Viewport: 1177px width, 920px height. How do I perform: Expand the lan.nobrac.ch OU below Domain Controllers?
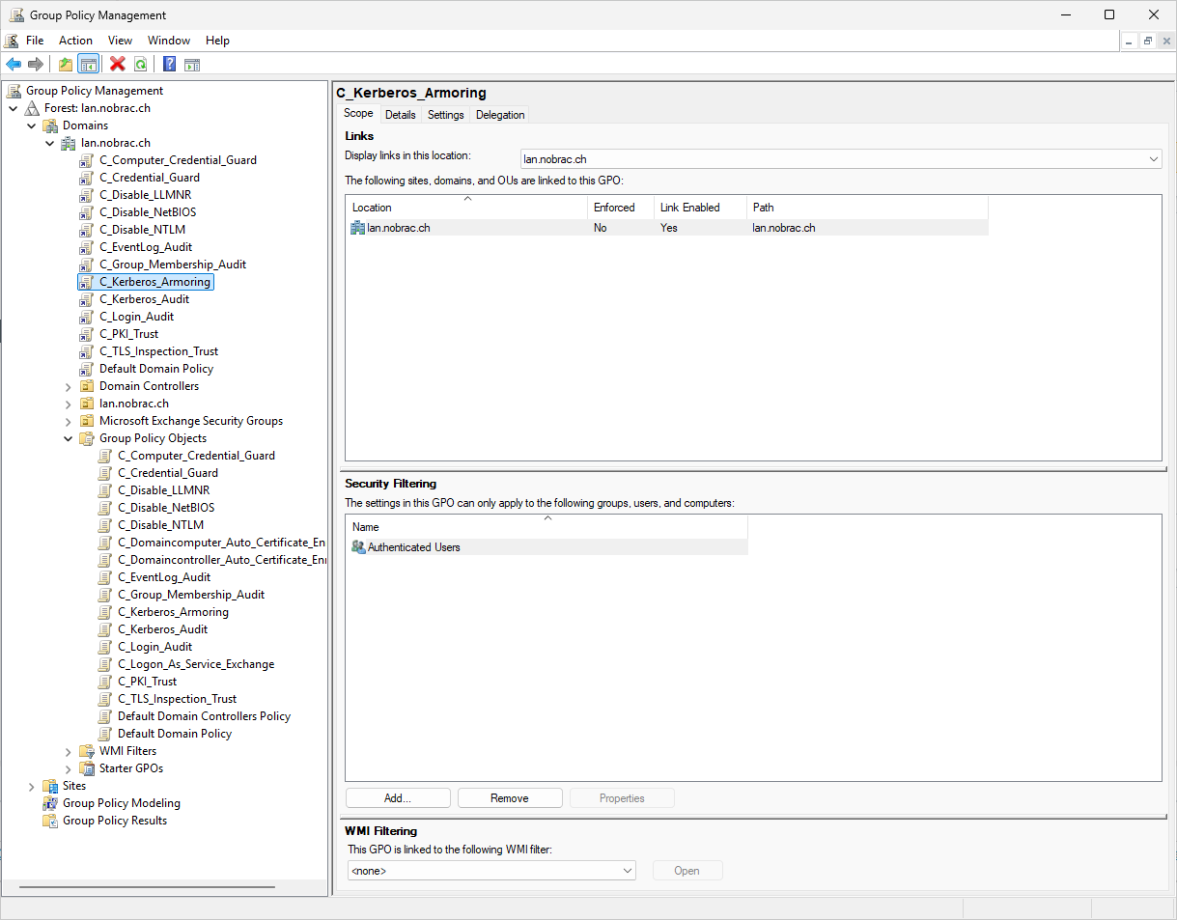(x=69, y=404)
